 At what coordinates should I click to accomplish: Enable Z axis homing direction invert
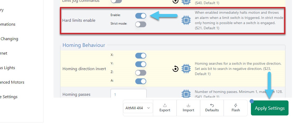141,73
